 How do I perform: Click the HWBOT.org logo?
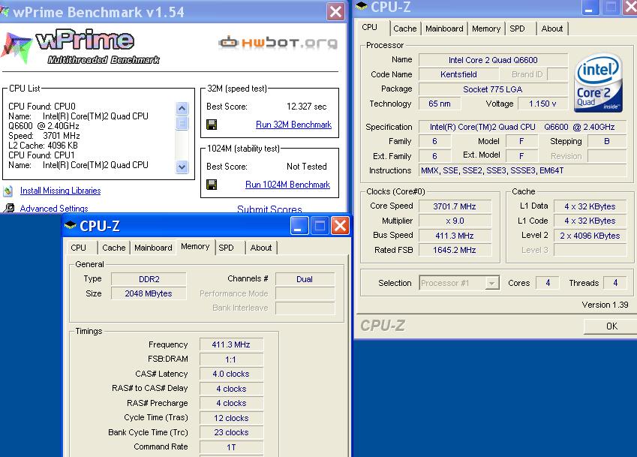(278, 43)
